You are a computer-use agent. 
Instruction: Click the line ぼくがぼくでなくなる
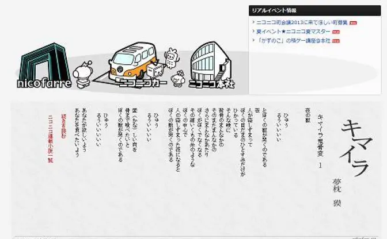(199, 132)
